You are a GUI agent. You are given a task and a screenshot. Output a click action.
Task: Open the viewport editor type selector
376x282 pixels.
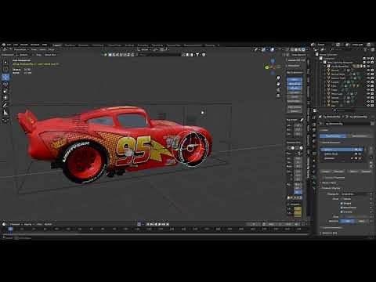5,49
